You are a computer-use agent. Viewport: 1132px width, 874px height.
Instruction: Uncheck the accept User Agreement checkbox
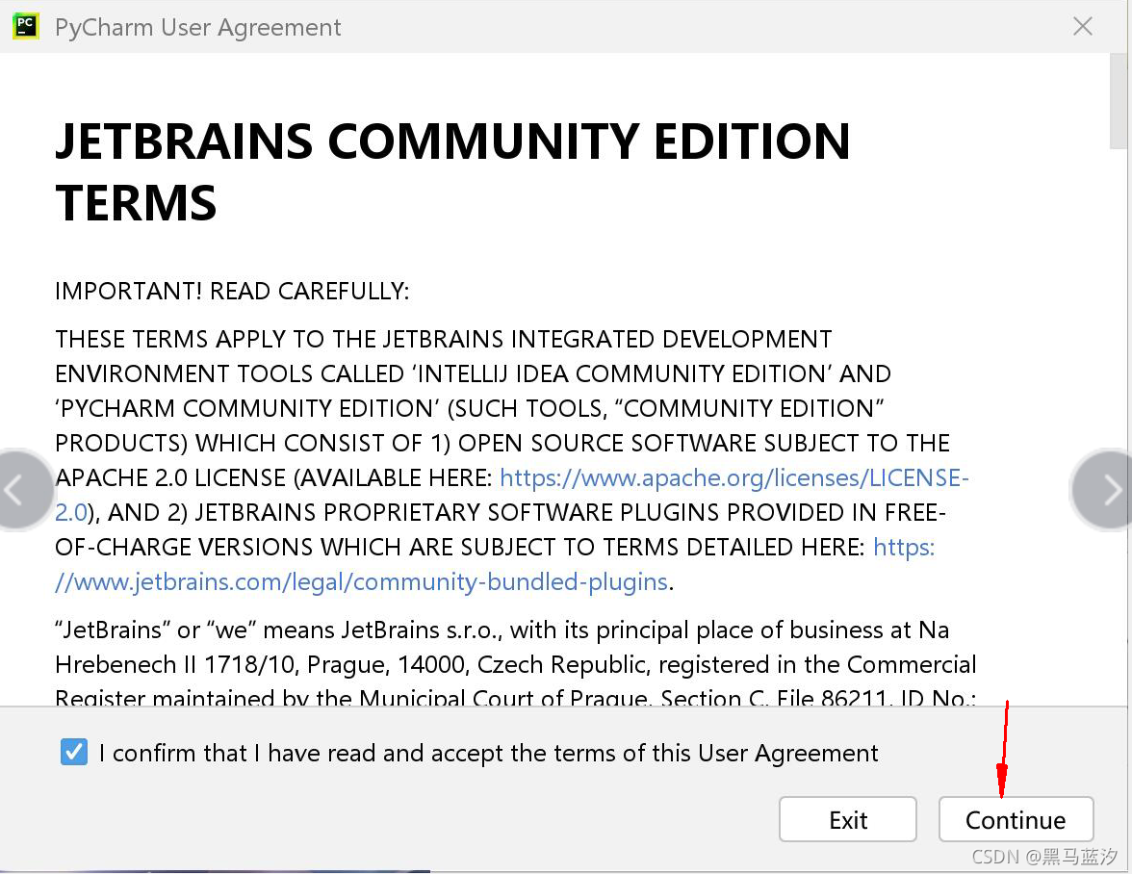point(74,752)
